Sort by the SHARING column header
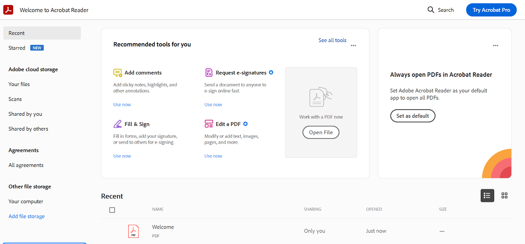 point(312,209)
